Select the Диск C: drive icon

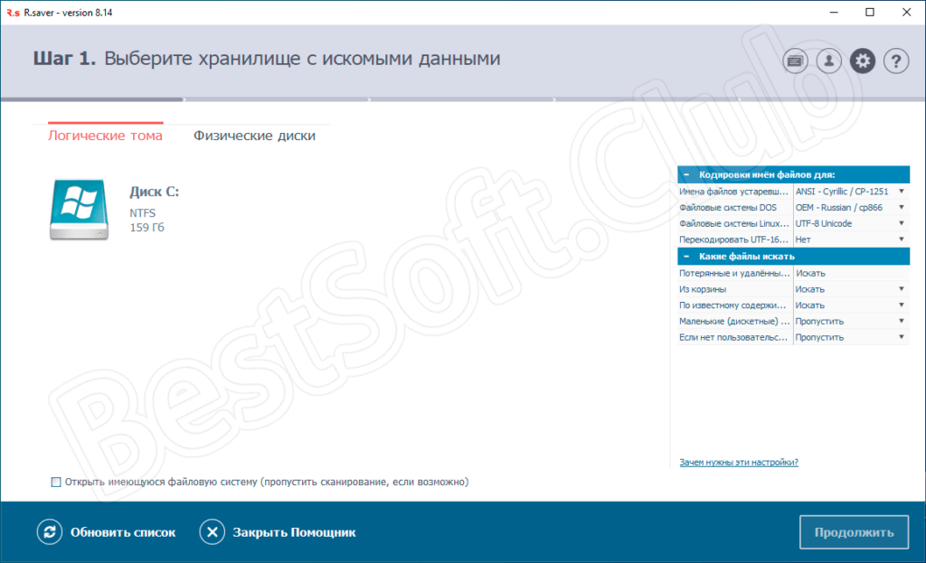pyautogui.click(x=79, y=209)
